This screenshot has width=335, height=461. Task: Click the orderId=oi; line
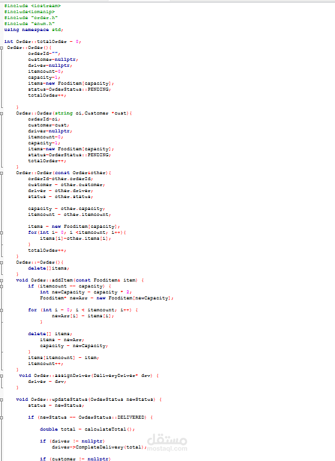(44, 119)
